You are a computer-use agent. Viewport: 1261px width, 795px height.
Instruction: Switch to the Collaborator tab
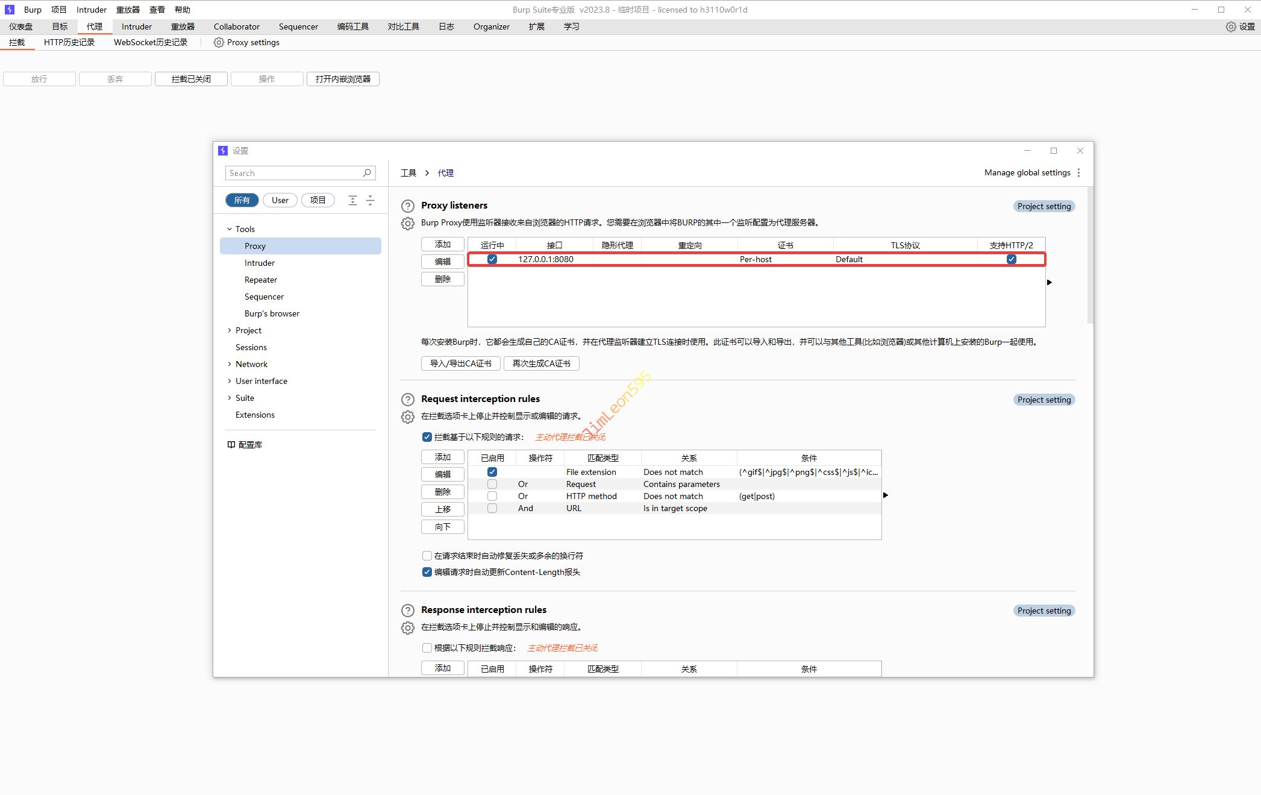point(236,27)
